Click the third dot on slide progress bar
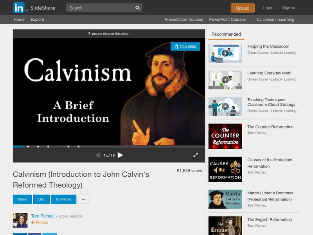The width and height of the screenshot is (313, 235). coord(48,146)
